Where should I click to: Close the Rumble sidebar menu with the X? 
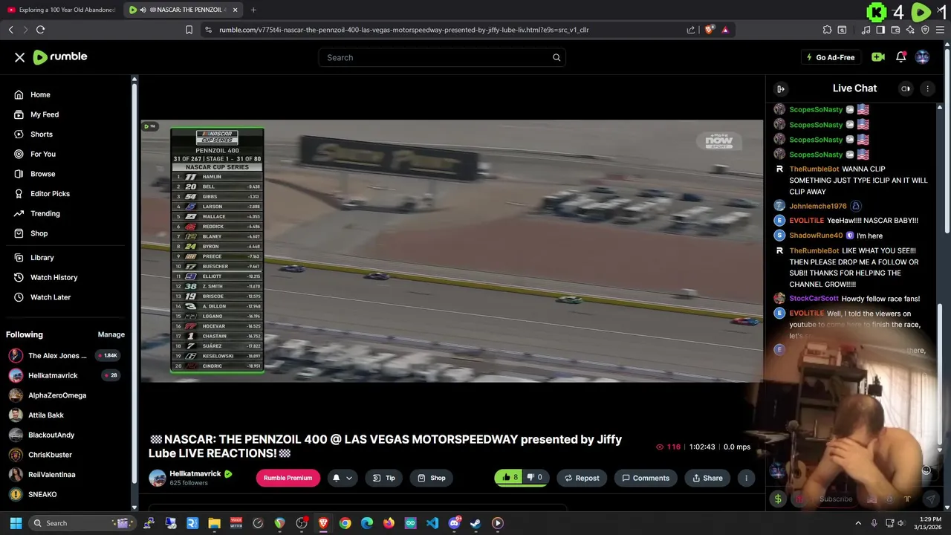click(x=20, y=57)
